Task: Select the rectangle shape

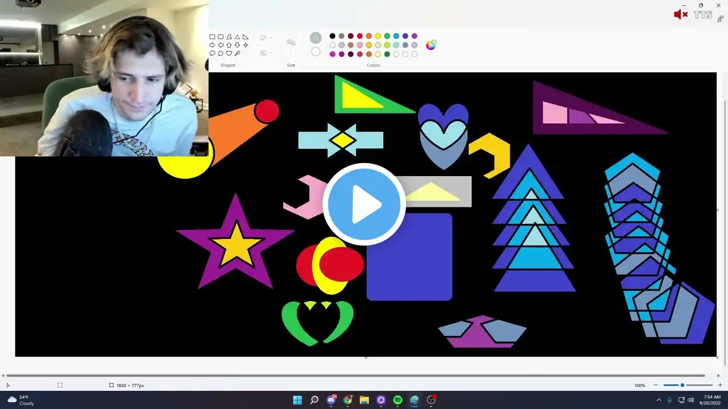Action: point(212,37)
